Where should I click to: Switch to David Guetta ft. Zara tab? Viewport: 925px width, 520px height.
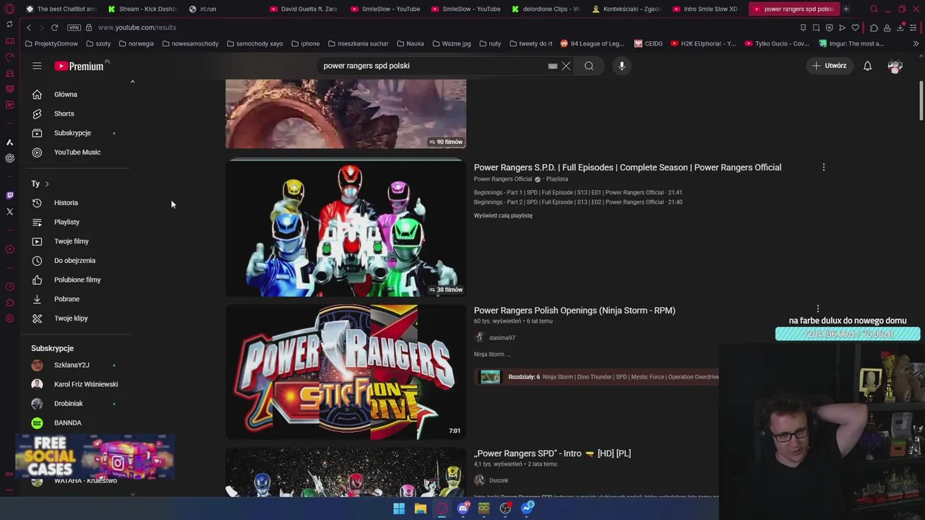click(x=304, y=9)
